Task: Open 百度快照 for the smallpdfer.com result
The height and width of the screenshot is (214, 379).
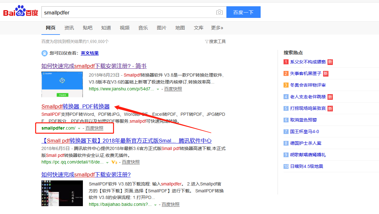Action: [95, 128]
